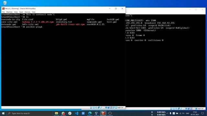Open the File menu in VirtualBox
Screen dimensions: 207x116
pos(3,12)
